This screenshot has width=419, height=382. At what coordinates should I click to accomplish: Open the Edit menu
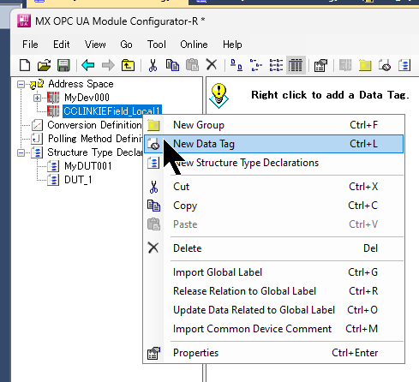(62, 45)
